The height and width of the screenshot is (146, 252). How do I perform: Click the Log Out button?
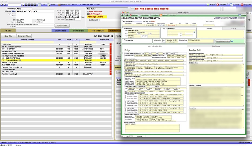pyautogui.click(x=246, y=5)
